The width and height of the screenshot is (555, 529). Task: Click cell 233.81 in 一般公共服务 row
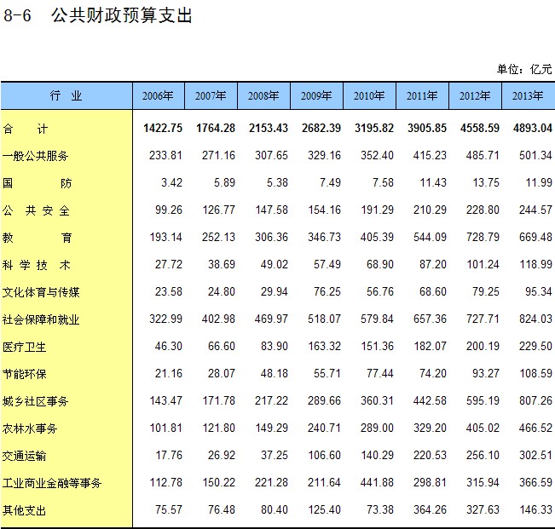pyautogui.click(x=165, y=155)
